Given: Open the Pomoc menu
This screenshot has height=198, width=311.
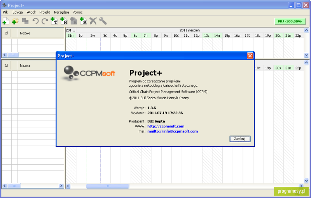Looking at the screenshot, I should click(x=77, y=12).
